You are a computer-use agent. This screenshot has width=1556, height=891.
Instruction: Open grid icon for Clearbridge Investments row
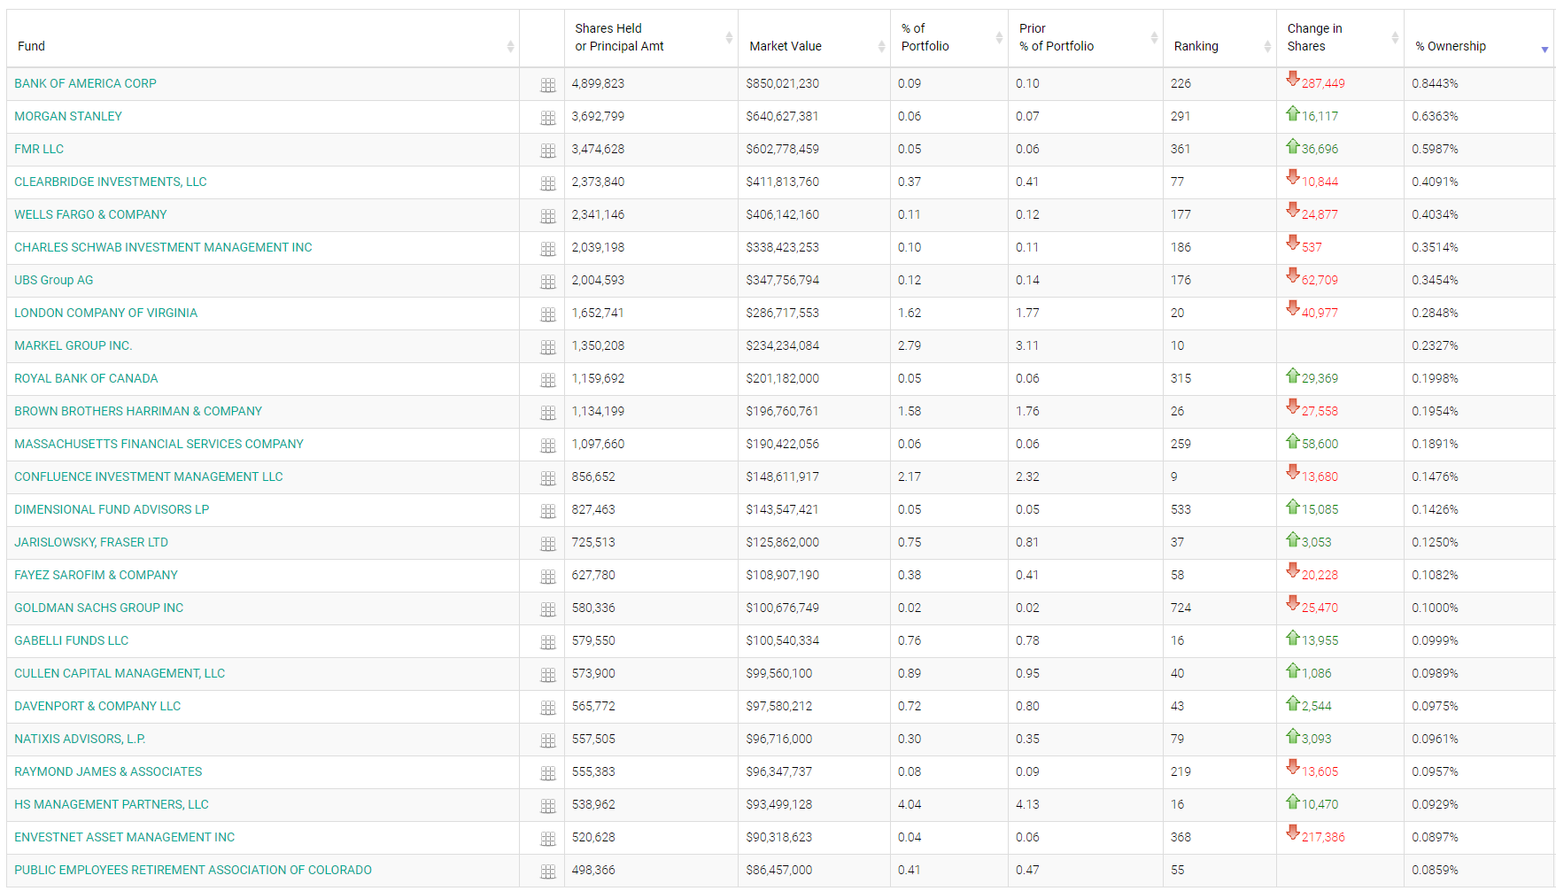click(x=548, y=183)
